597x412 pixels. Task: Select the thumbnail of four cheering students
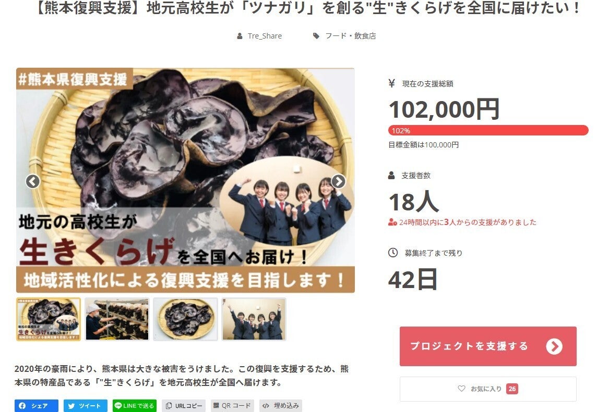(254, 319)
